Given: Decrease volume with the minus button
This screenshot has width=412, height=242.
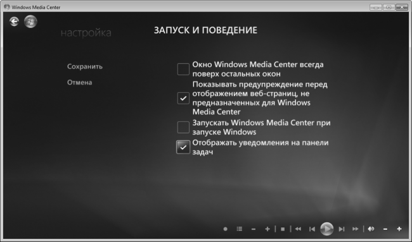Looking at the screenshot, I should coord(385,229).
